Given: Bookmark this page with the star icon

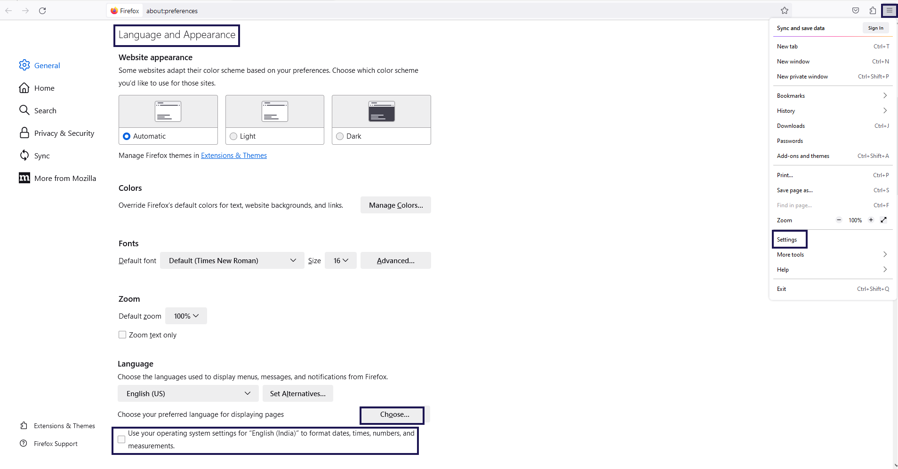Looking at the screenshot, I should coord(784,10).
